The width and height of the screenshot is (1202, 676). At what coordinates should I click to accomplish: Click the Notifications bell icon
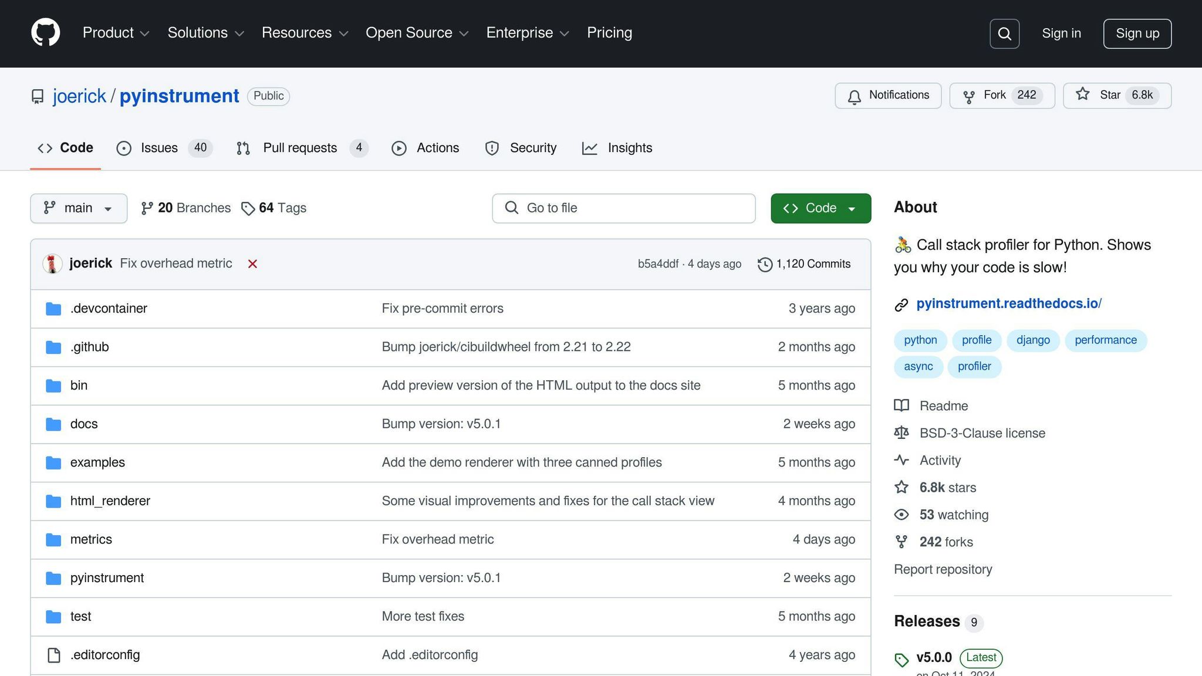pyautogui.click(x=855, y=96)
